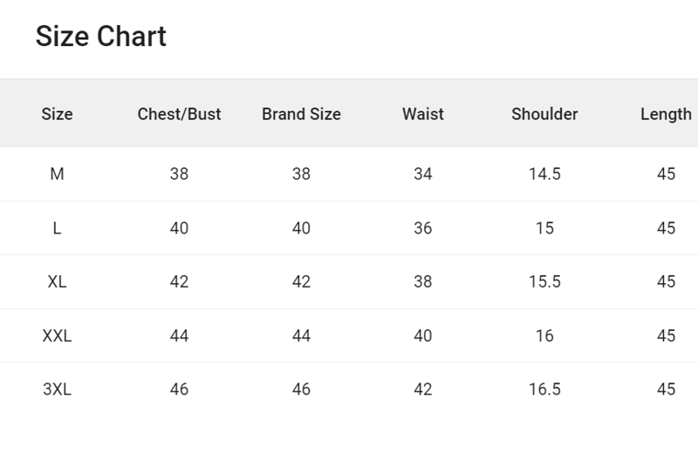
Task: Select waist value 42 in 3XL row
Action: [423, 389]
